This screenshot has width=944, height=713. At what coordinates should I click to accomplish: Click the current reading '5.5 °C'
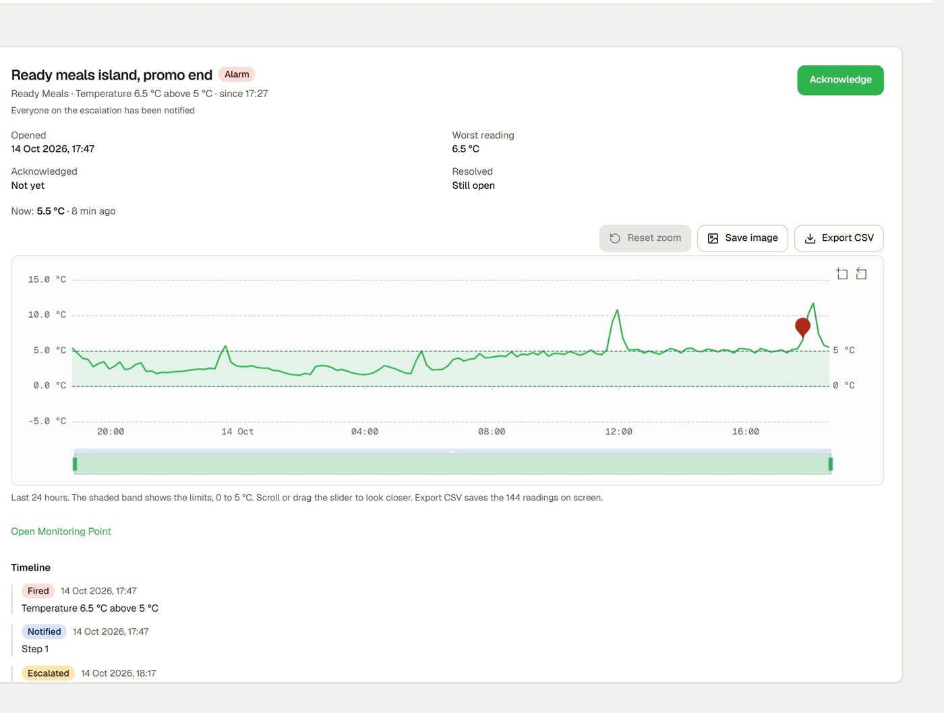51,211
